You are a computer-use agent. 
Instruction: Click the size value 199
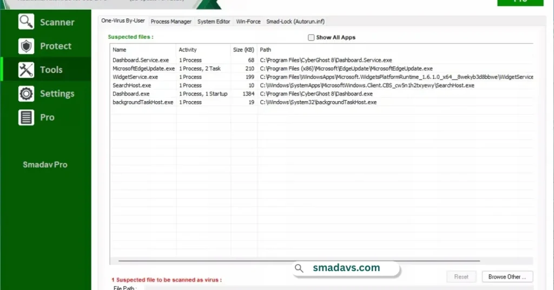tap(250, 77)
